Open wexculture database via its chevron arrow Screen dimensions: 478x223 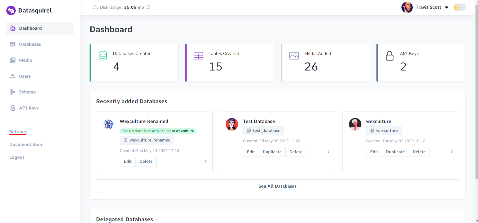451,152
